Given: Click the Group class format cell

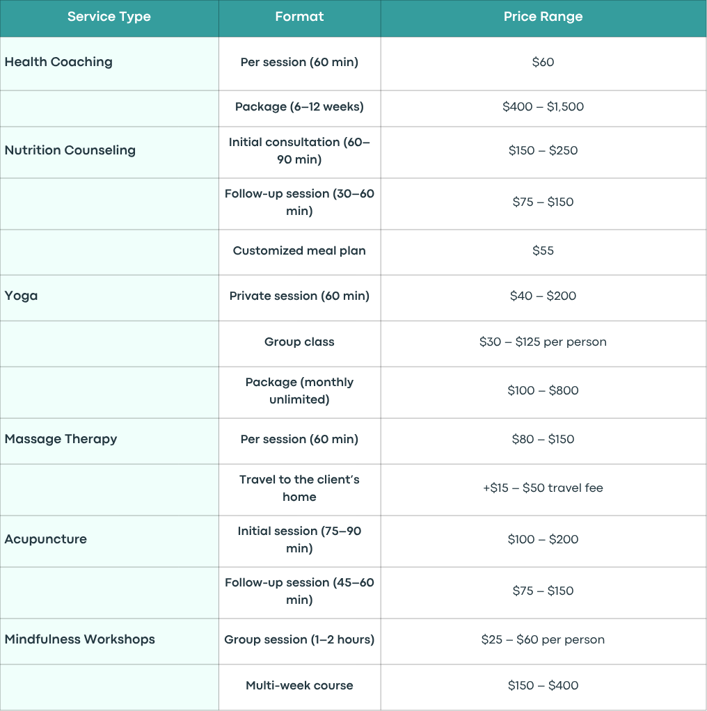Looking at the screenshot, I should [299, 344].
